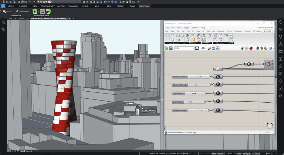Open the Modeling ribbon tab
The image size is (284, 155).
23,6
